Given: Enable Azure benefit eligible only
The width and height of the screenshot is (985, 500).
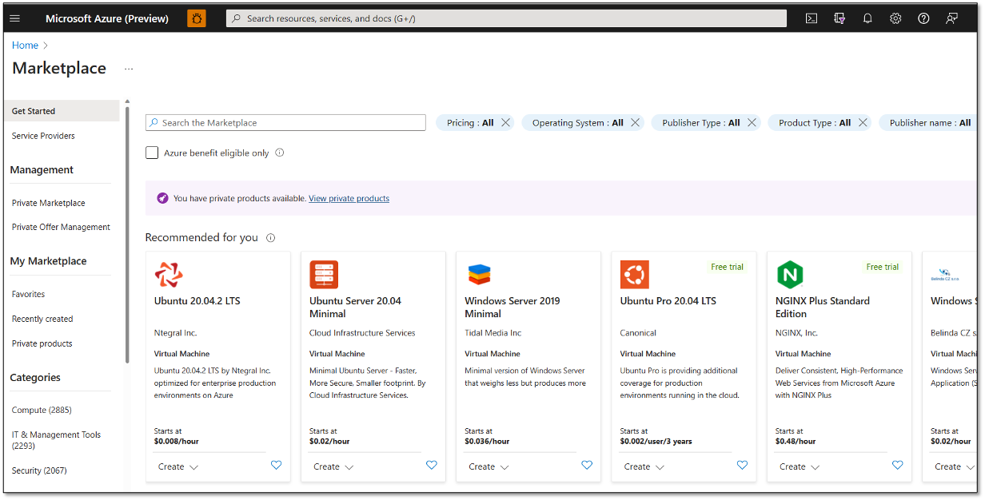Looking at the screenshot, I should click(x=151, y=152).
